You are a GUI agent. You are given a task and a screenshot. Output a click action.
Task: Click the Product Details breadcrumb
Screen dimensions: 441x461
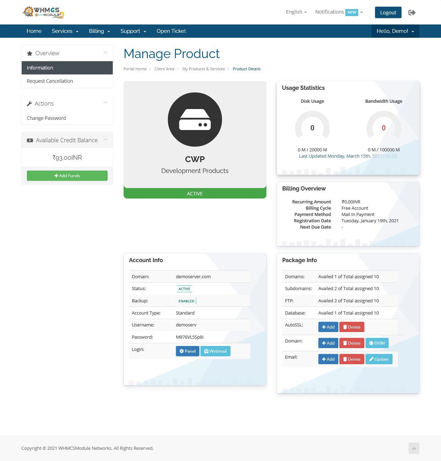247,69
